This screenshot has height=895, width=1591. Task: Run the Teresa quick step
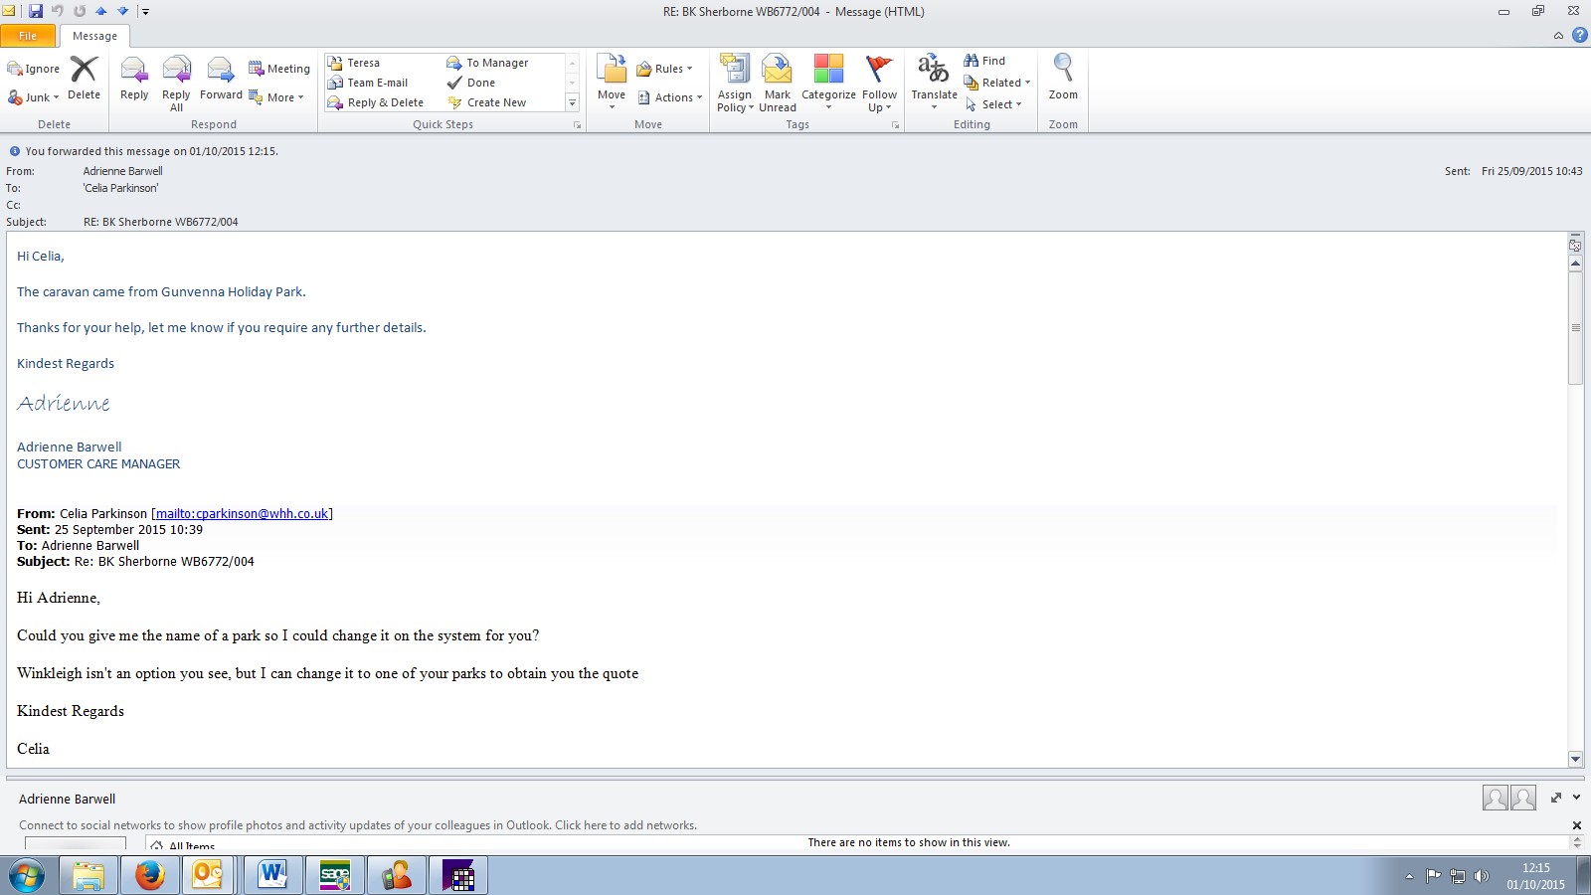coord(355,63)
